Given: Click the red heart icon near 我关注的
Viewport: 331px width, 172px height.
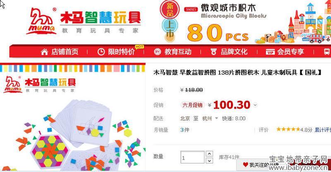Looking at the screenshot, I should (245, 165).
